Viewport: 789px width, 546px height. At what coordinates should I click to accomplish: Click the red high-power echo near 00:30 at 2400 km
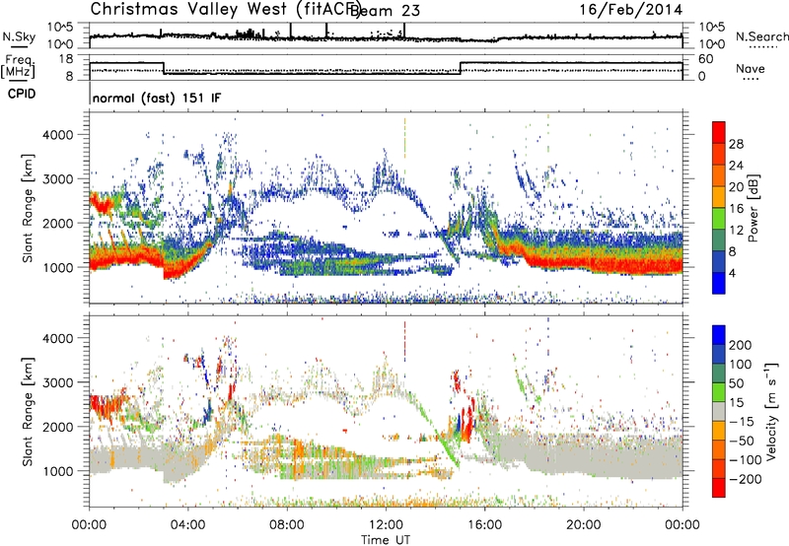104,205
